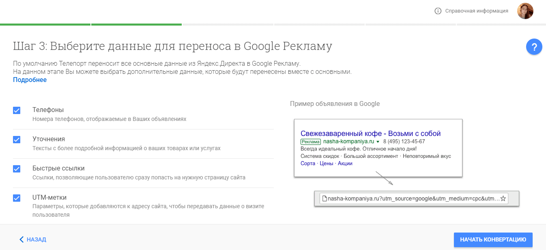Click the Сорта link in the ad example
The image size is (546, 250).
307,163
